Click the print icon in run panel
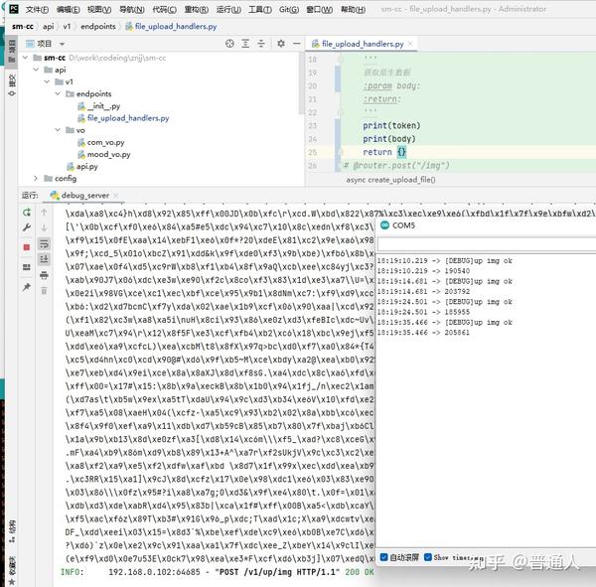596x587 pixels. click(x=44, y=275)
